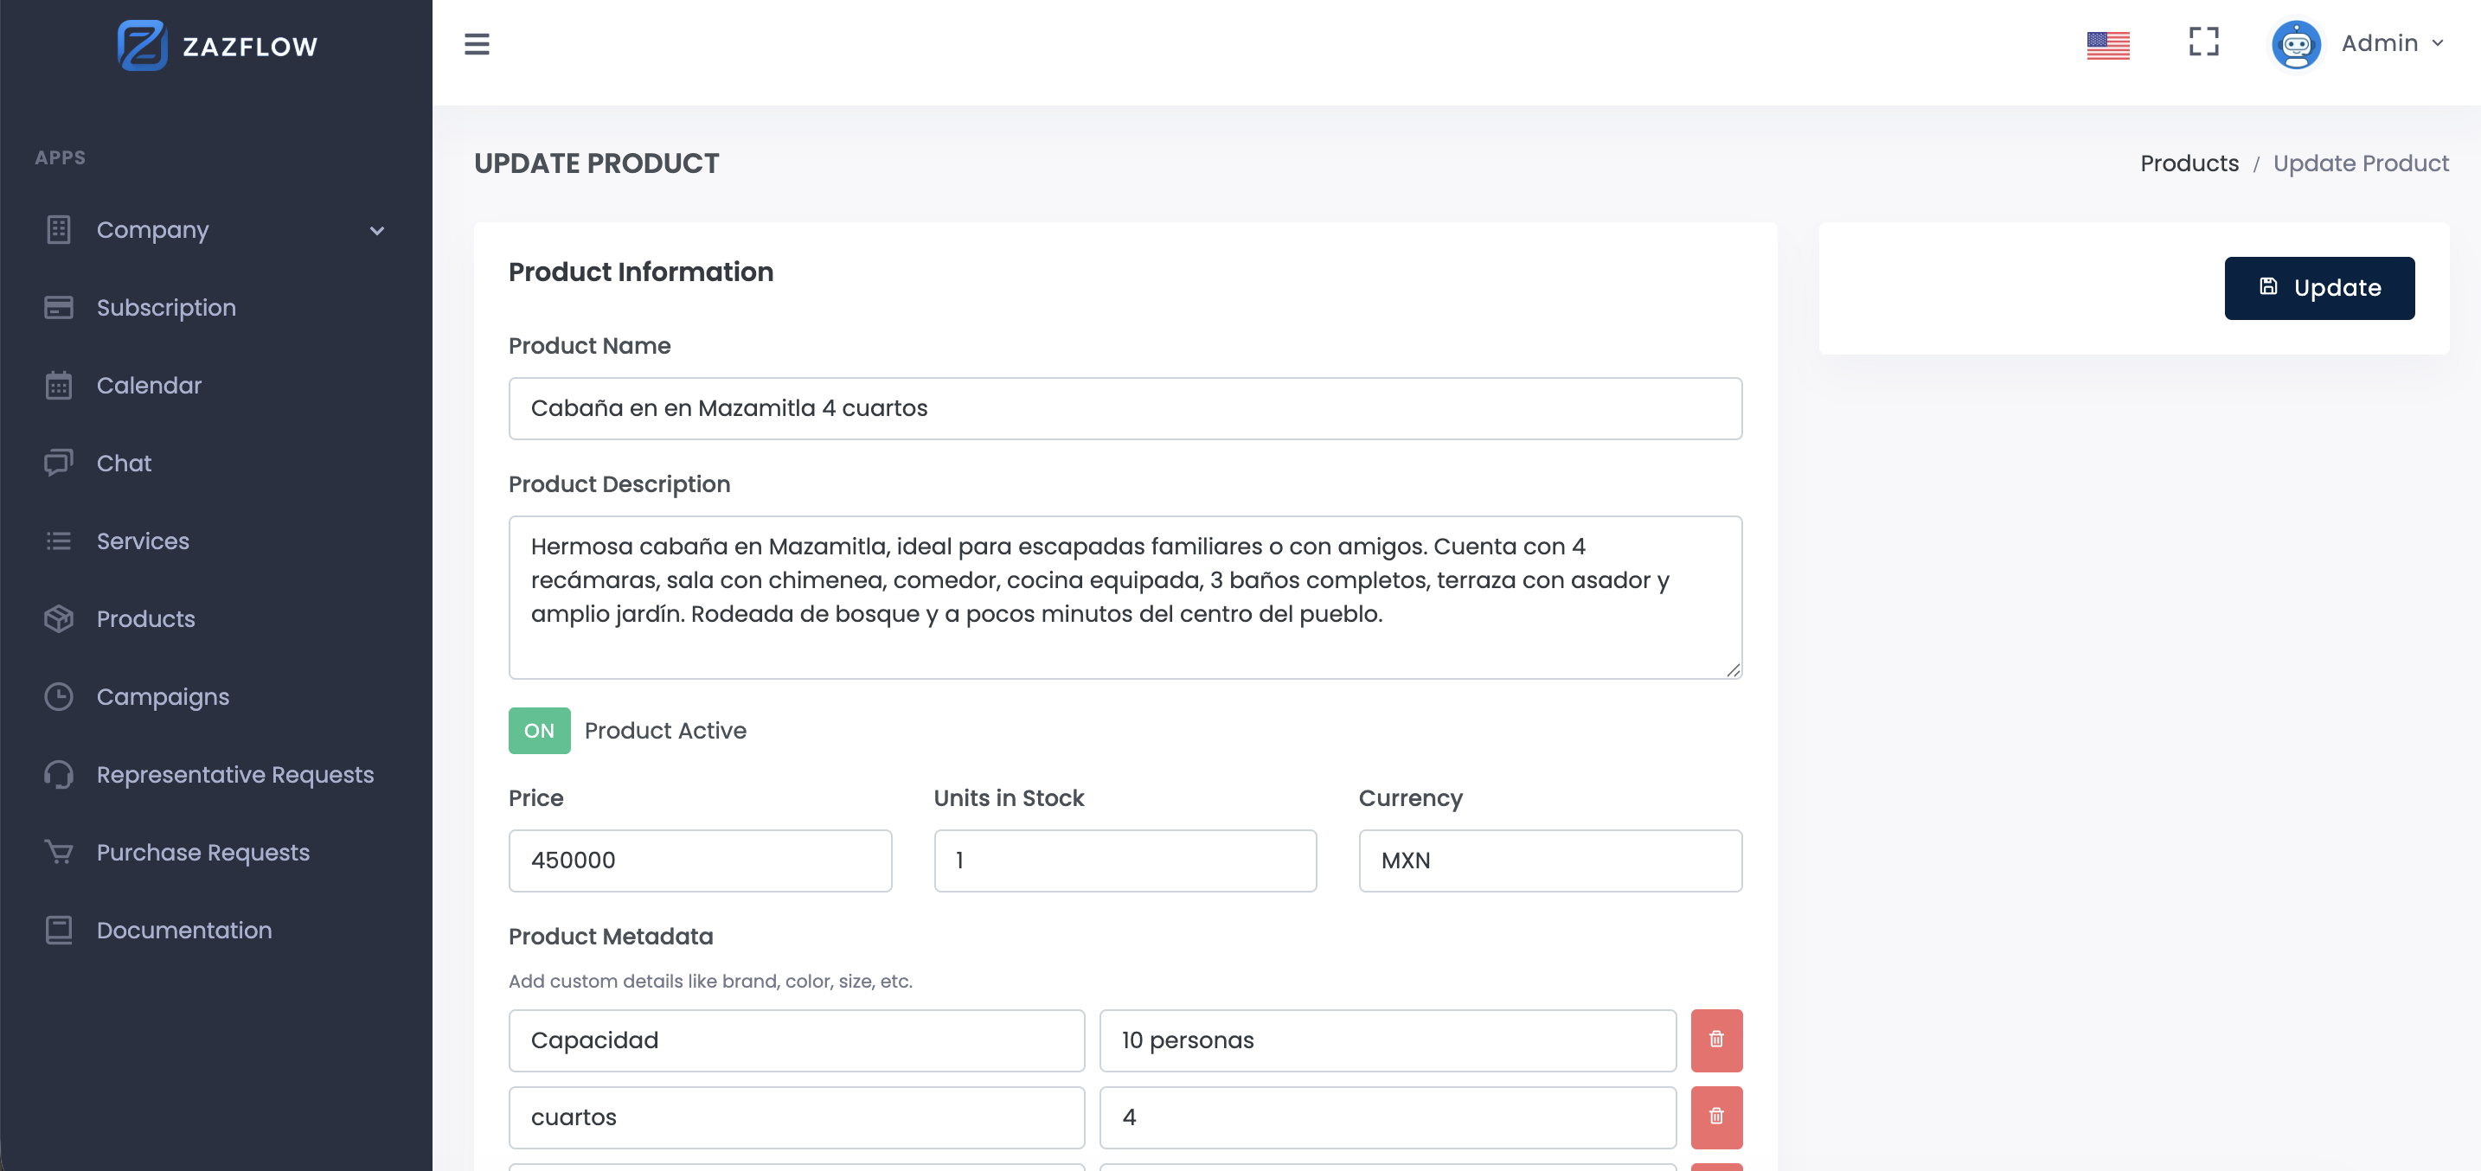Open the Admin user dropdown

click(x=2393, y=44)
